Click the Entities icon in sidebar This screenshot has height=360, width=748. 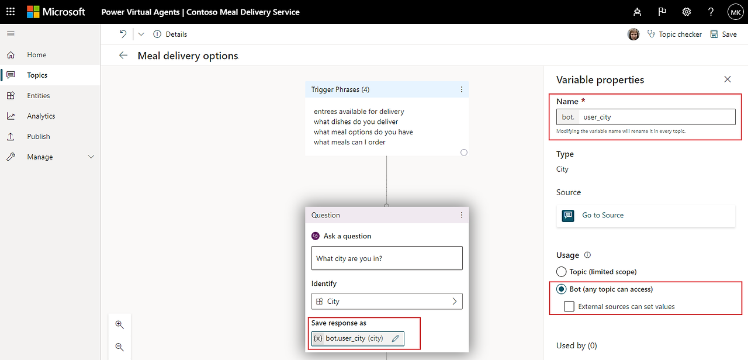(11, 96)
